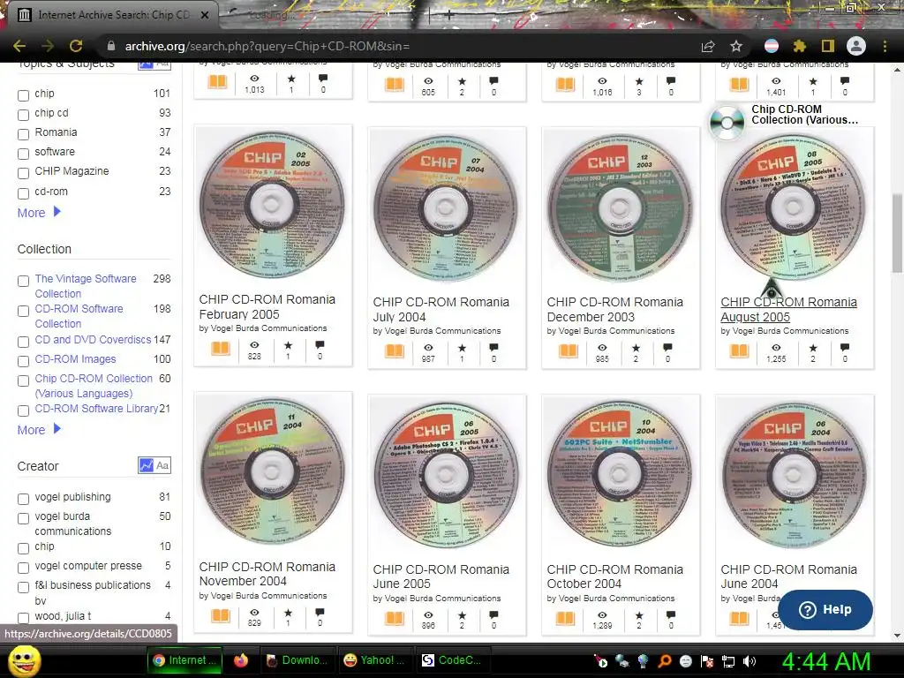Open a new browser tab

tap(449, 15)
